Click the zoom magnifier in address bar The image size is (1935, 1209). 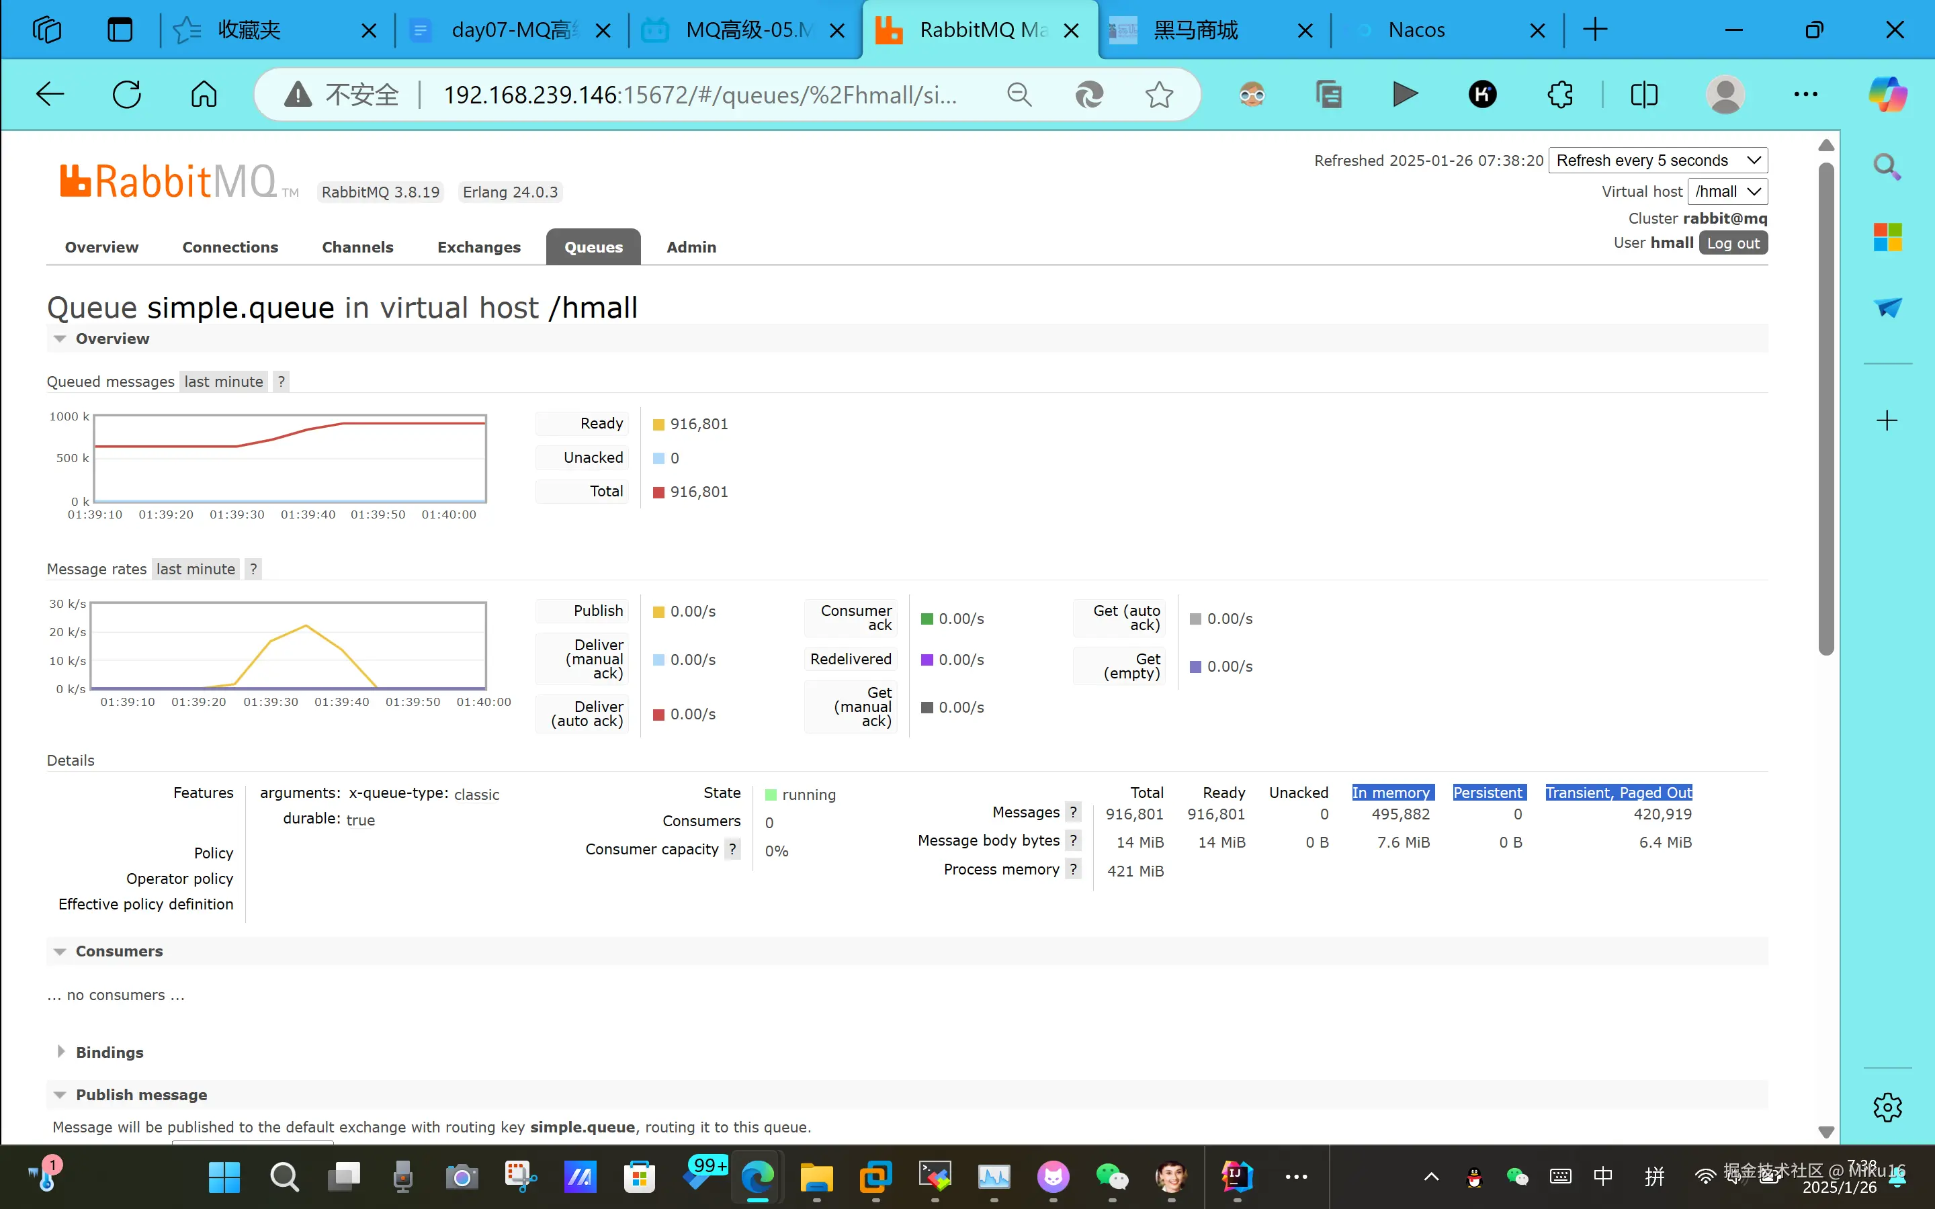(x=1019, y=94)
